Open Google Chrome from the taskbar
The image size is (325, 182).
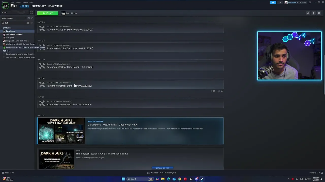coord(180,179)
